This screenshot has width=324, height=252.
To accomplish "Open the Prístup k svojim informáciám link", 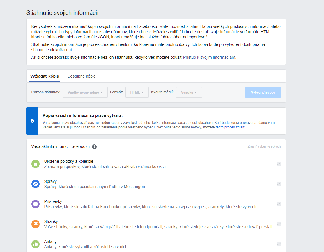I will (x=209, y=57).
